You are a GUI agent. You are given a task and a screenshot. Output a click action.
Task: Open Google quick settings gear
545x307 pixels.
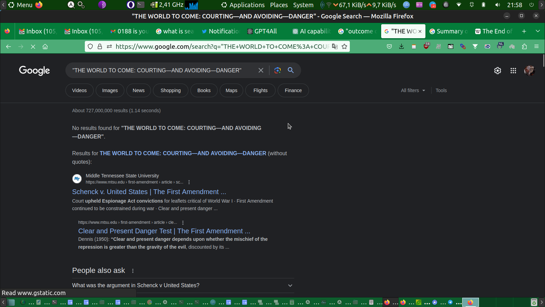coord(498,71)
